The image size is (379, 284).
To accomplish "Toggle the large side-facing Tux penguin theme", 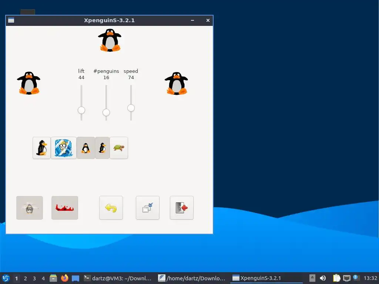I will [41, 148].
